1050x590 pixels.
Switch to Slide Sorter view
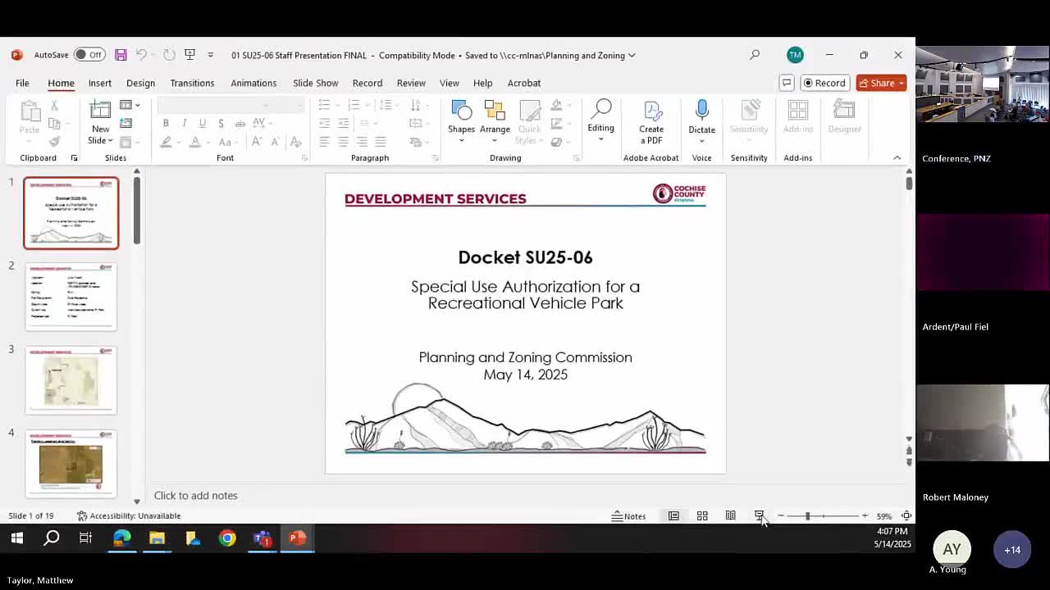[702, 516]
